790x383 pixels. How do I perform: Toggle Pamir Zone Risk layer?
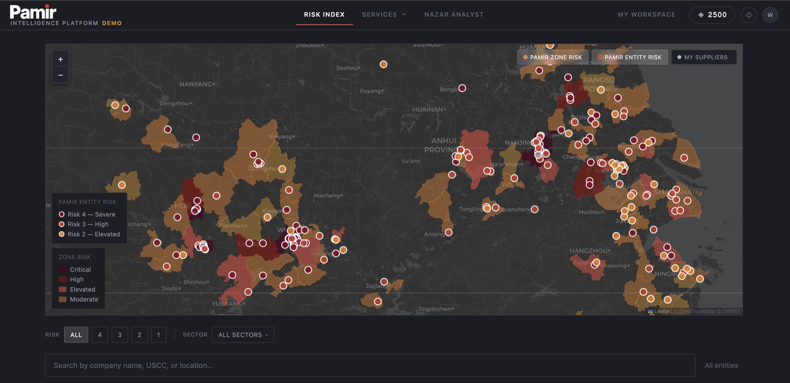tap(553, 57)
